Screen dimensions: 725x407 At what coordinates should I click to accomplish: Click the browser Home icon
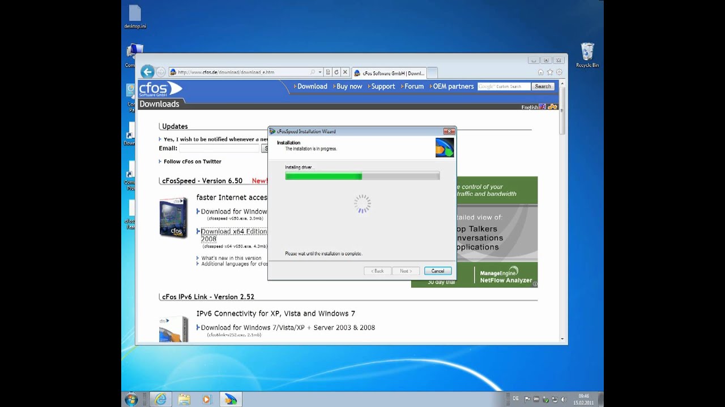540,72
